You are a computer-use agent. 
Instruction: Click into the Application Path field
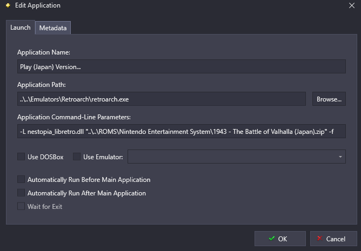pyautogui.click(x=162, y=99)
